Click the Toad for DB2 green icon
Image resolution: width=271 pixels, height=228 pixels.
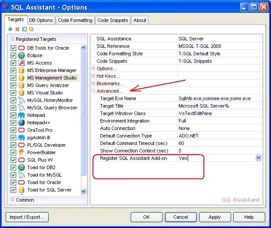[x=21, y=167]
